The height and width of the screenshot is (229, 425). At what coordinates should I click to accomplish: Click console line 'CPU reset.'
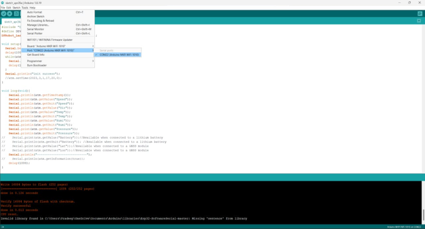pyautogui.click(x=10, y=214)
